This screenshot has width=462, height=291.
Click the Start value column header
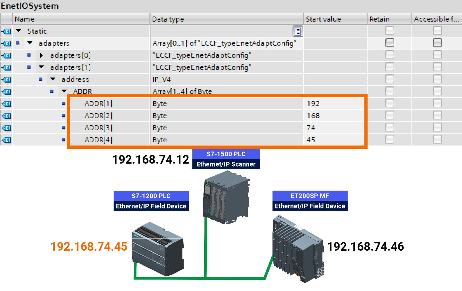pos(335,19)
